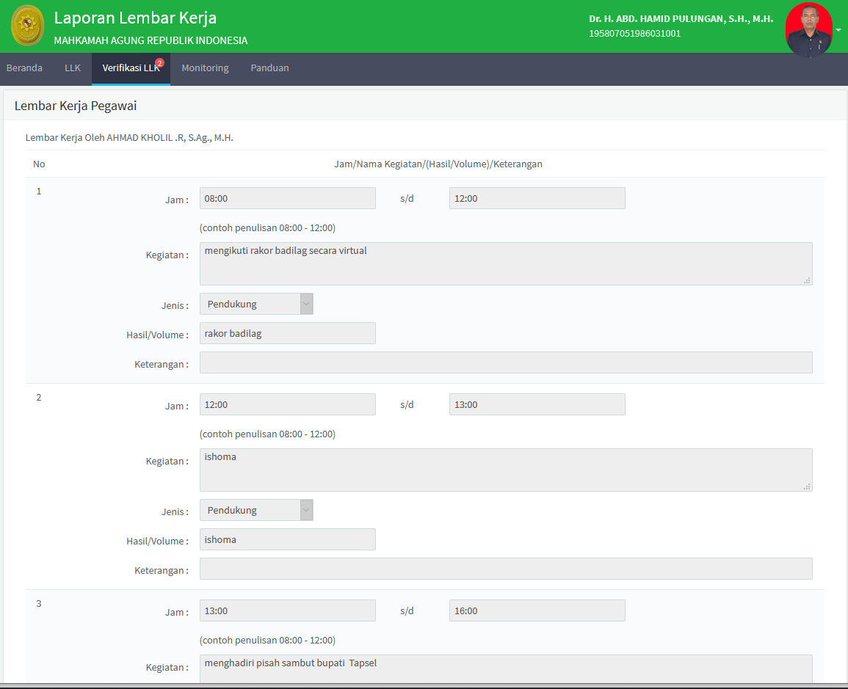Click the resize handle of ishoma textarea
Screen dimensions: 848x689
tap(807, 486)
